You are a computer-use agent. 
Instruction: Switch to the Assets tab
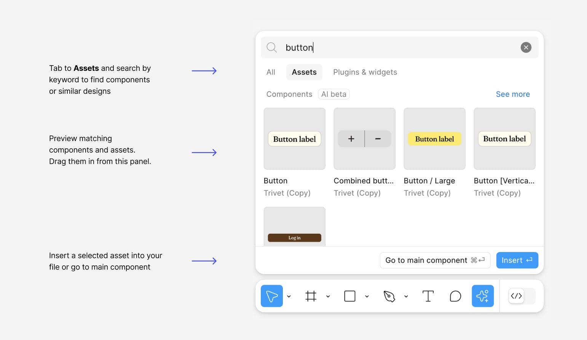[304, 72]
